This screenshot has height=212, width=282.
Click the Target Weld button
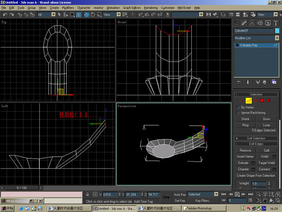(266, 163)
